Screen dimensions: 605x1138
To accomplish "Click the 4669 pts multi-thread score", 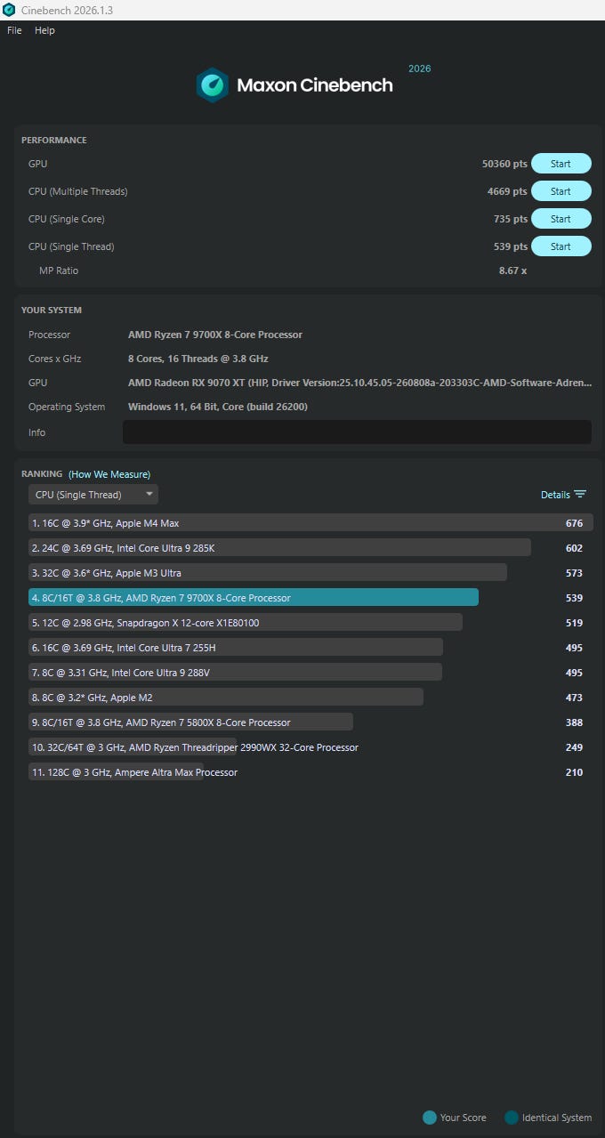I will click(507, 191).
